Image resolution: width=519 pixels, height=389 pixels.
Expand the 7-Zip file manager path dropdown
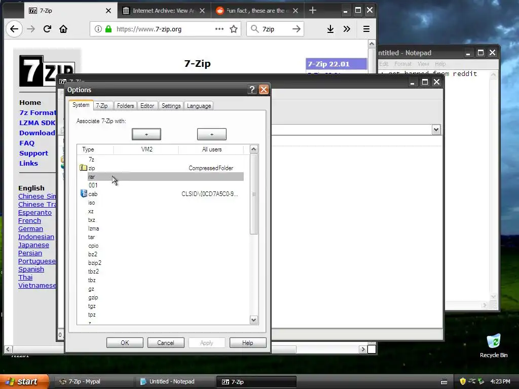point(436,130)
